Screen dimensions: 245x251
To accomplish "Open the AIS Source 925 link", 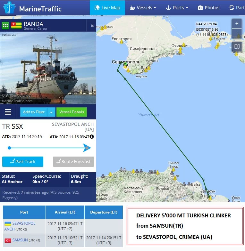I will click(76, 192).
